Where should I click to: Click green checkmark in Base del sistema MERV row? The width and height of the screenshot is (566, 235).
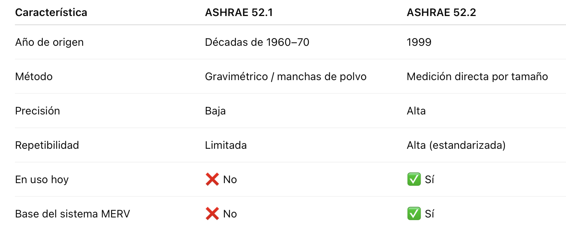pos(414,214)
